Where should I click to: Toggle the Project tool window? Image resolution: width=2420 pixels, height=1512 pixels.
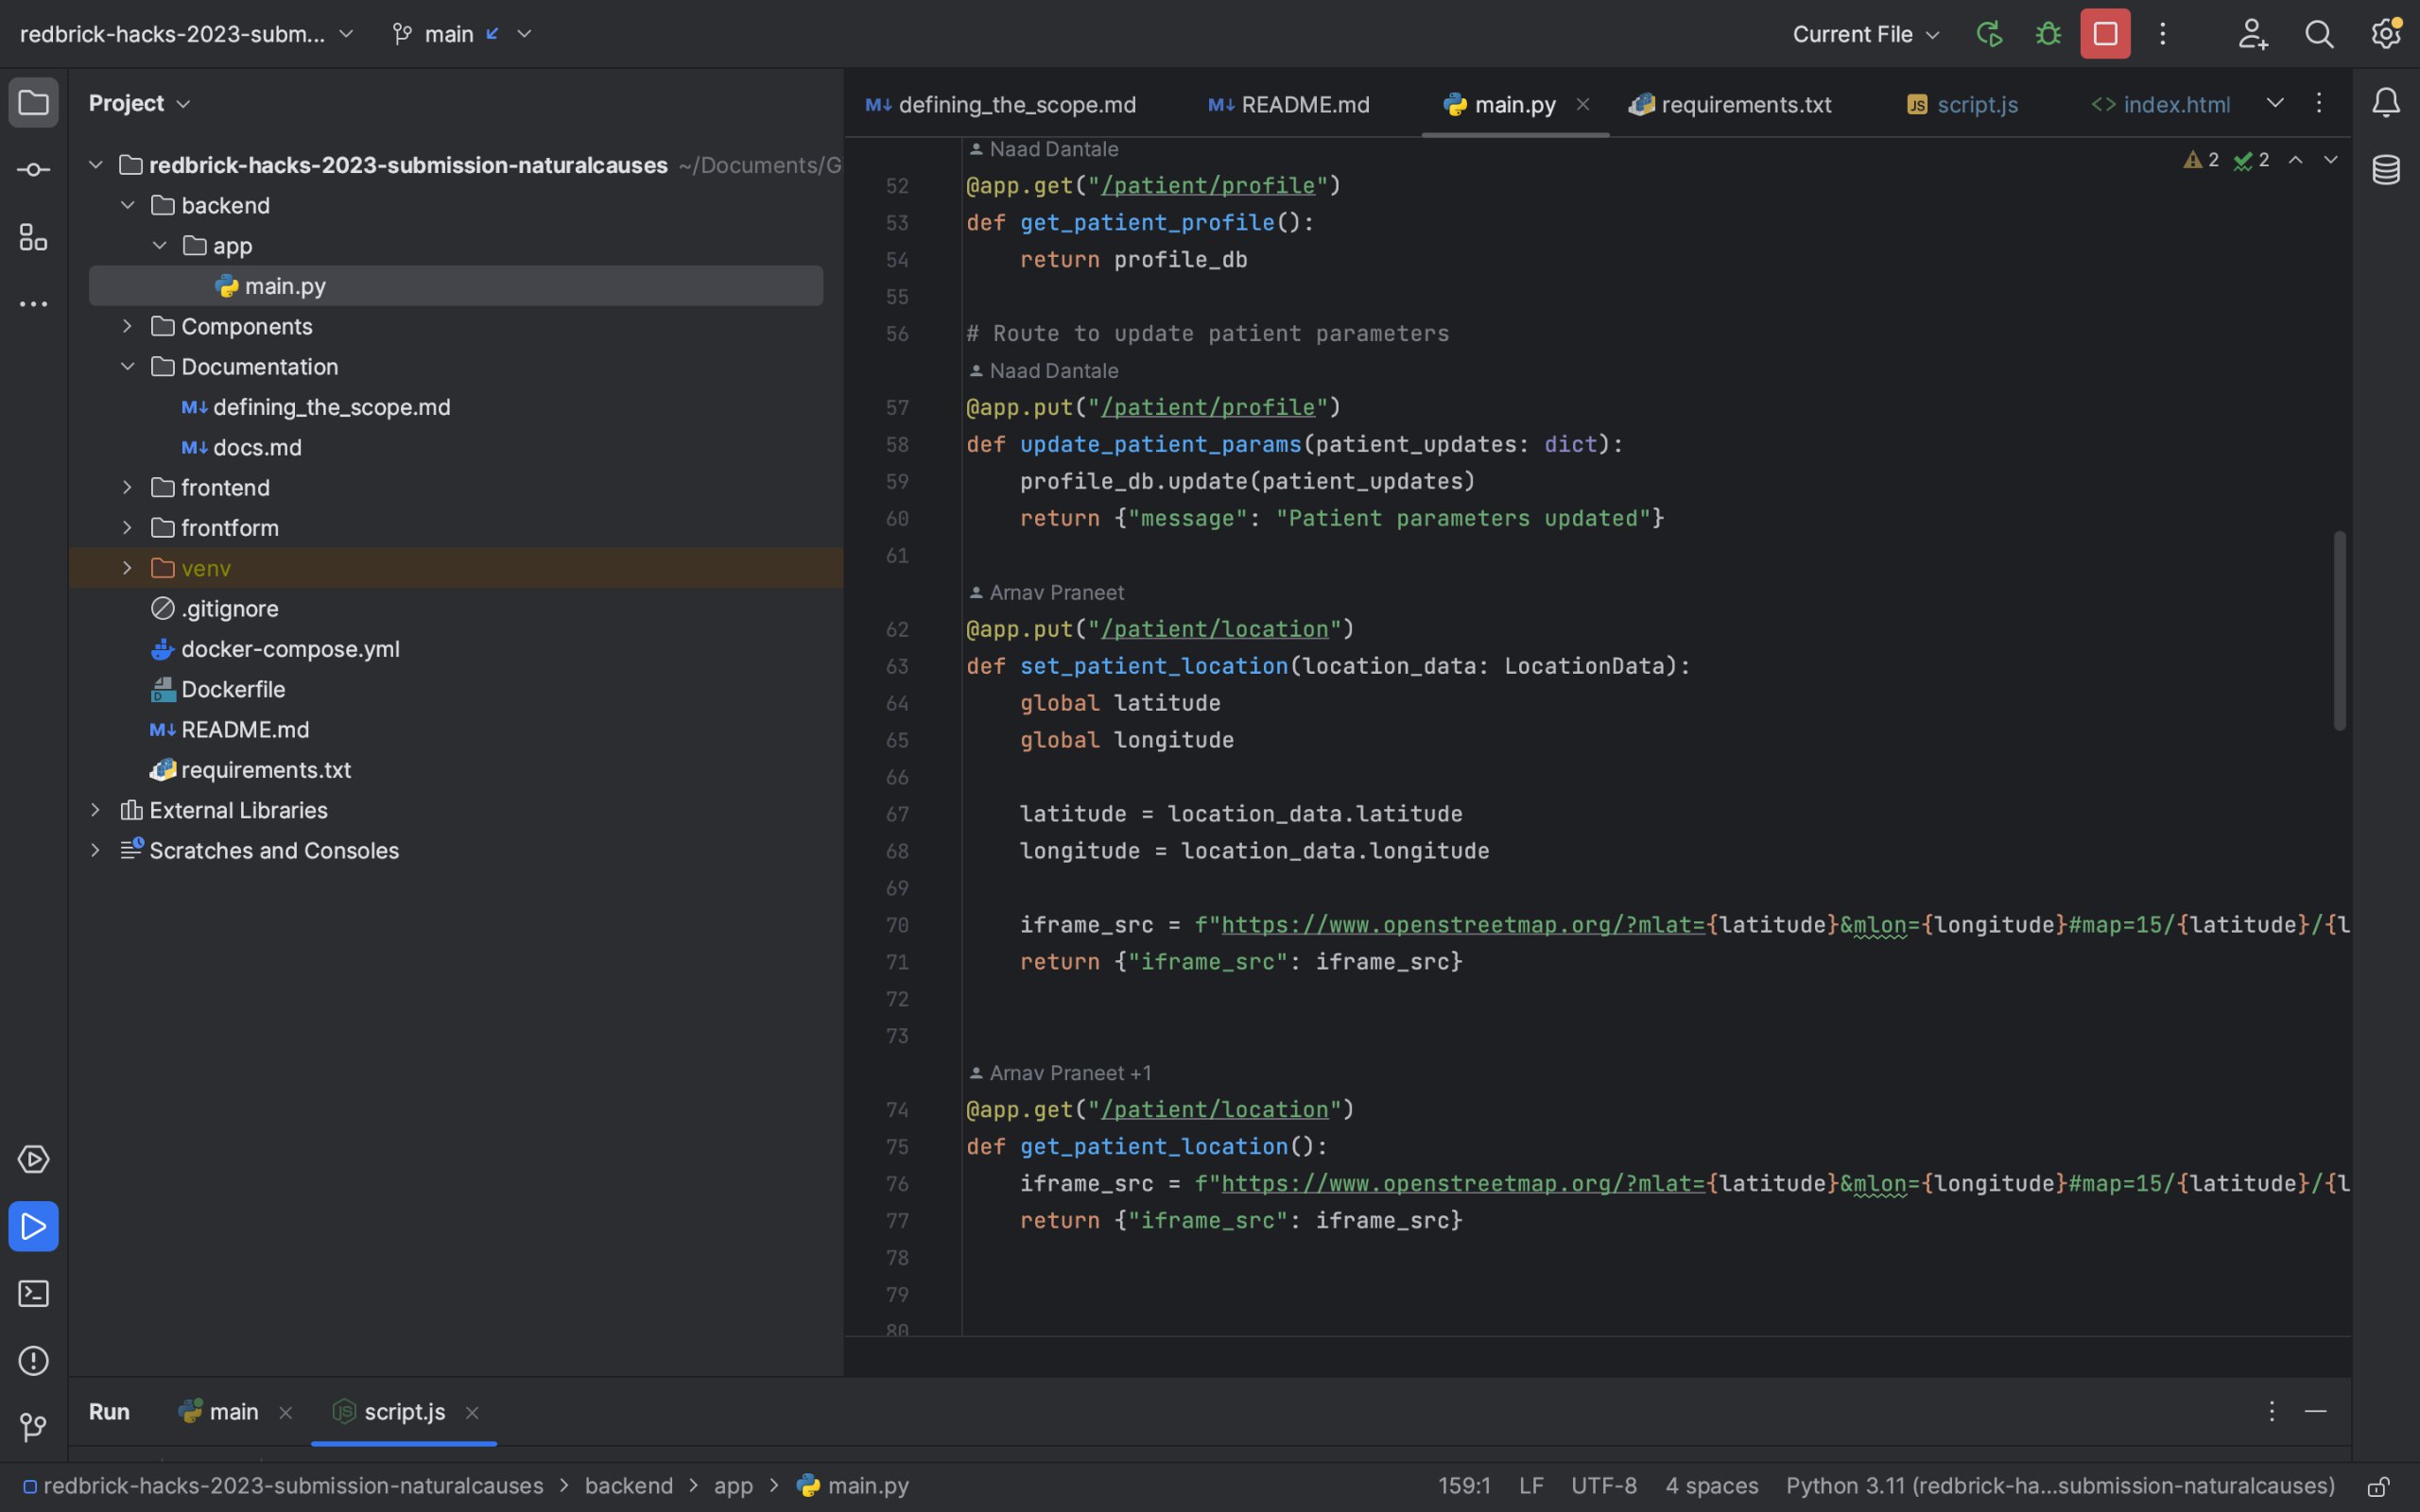(33, 102)
